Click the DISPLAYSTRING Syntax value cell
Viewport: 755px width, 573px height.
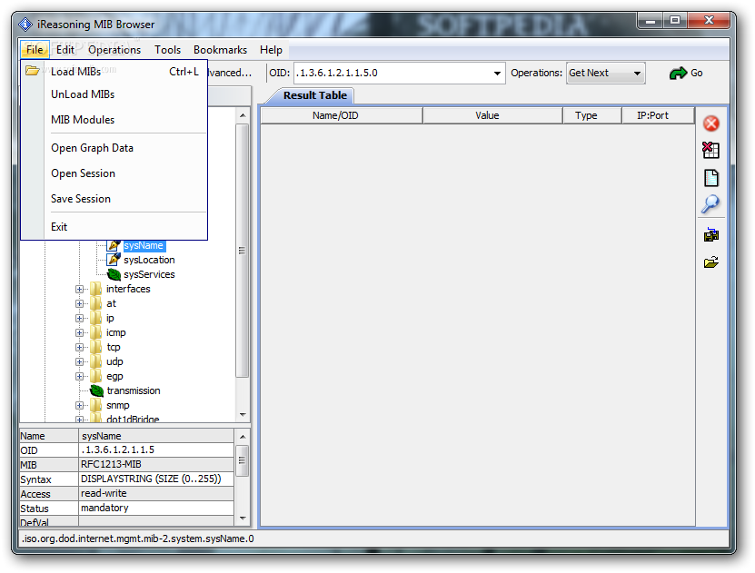(156, 479)
